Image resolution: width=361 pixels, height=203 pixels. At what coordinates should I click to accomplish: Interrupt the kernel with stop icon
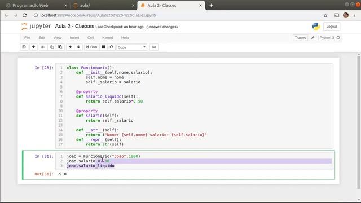coord(103,47)
